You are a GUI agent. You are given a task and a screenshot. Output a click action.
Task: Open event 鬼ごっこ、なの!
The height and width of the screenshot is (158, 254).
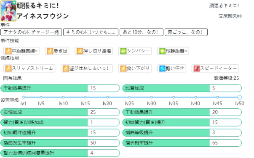coord(186,32)
